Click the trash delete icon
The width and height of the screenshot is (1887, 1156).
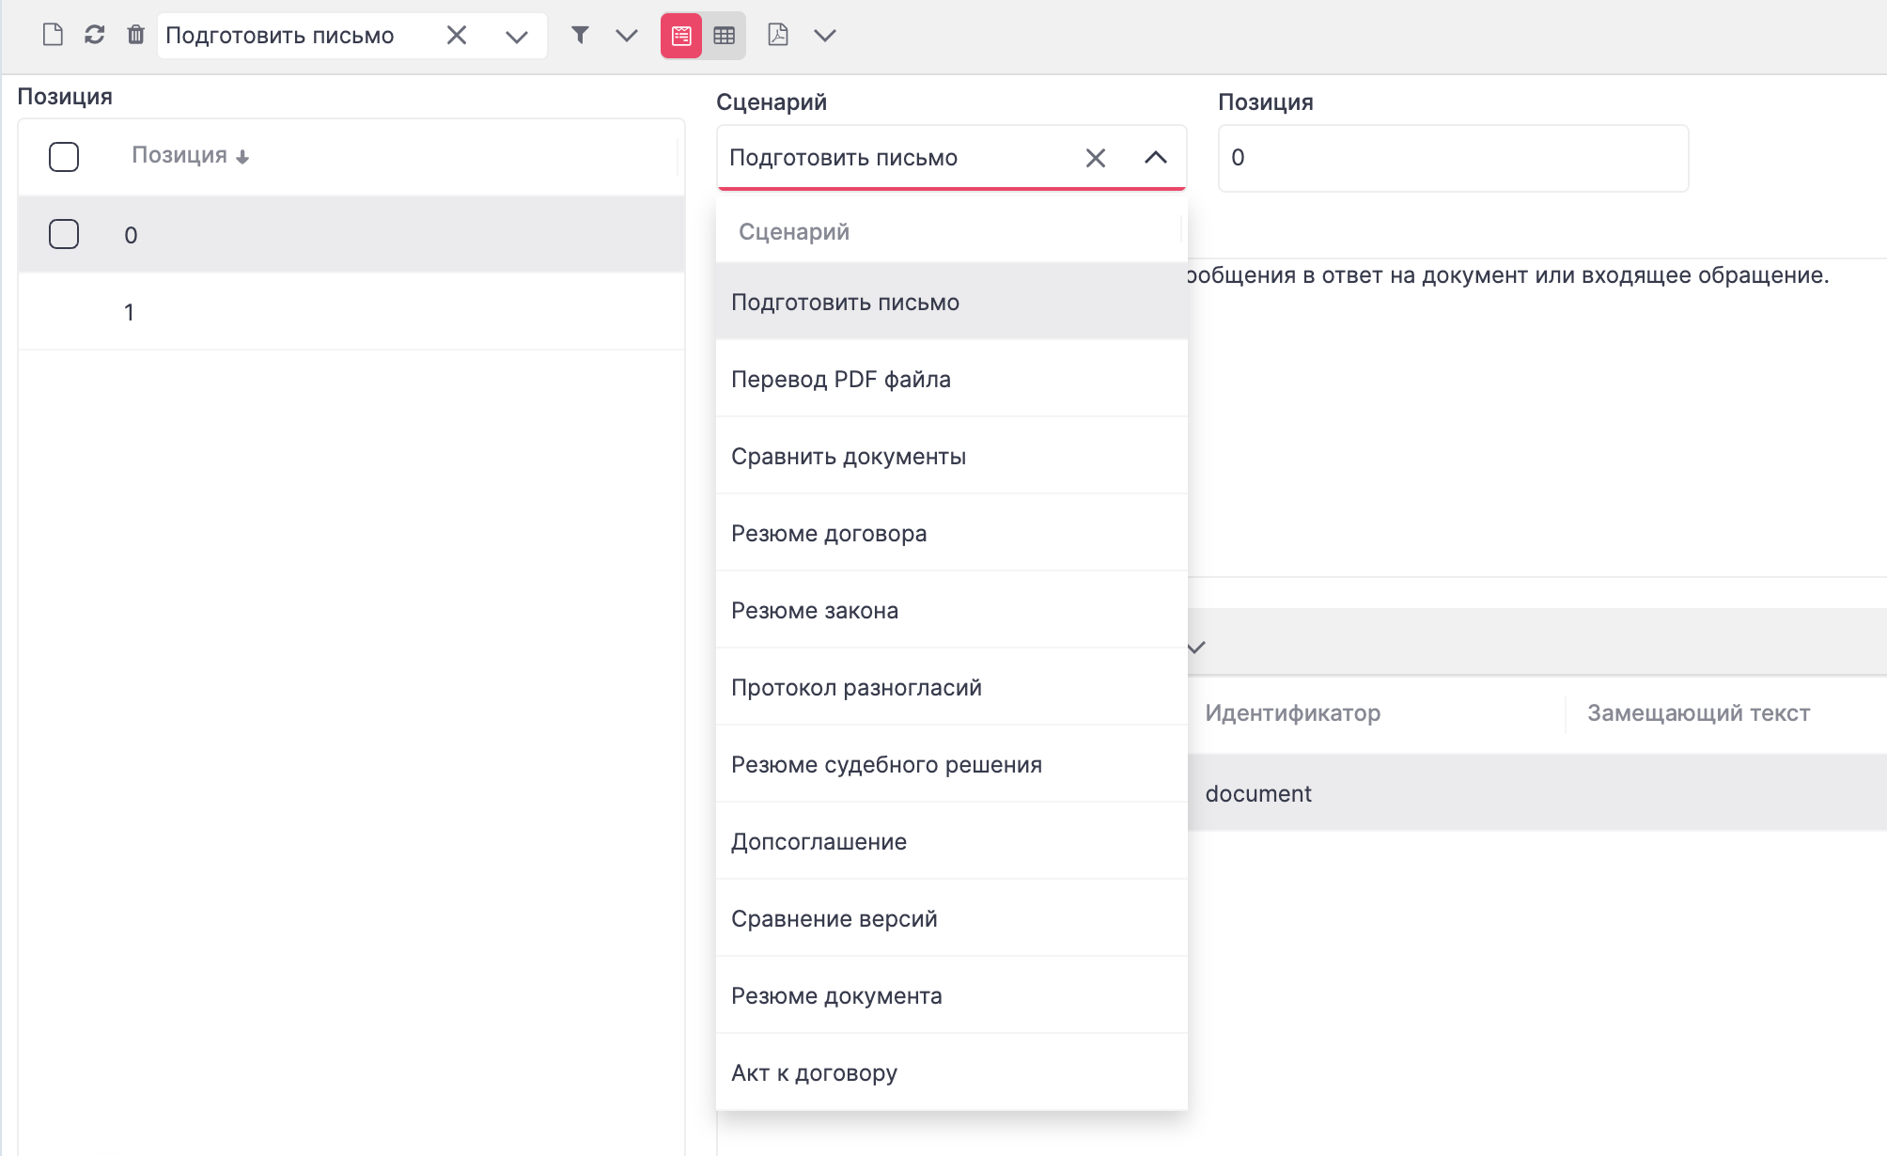point(135,36)
